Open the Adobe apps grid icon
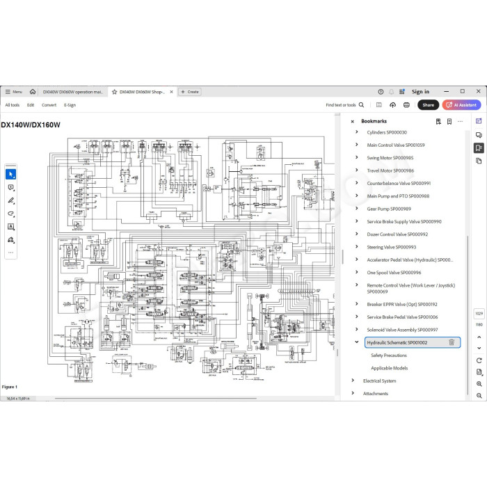Screen dimensions: 487x487 (x=402, y=92)
